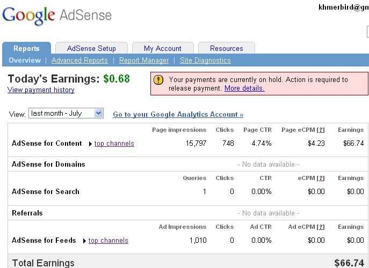The height and width of the screenshot is (268, 369).
Task: Click View payment history link
Action: pos(41,90)
